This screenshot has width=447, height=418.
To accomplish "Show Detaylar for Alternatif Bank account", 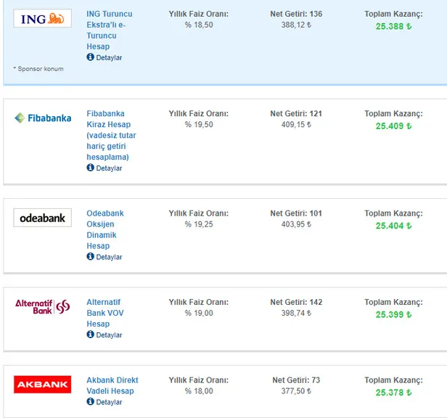I will coord(109,335).
